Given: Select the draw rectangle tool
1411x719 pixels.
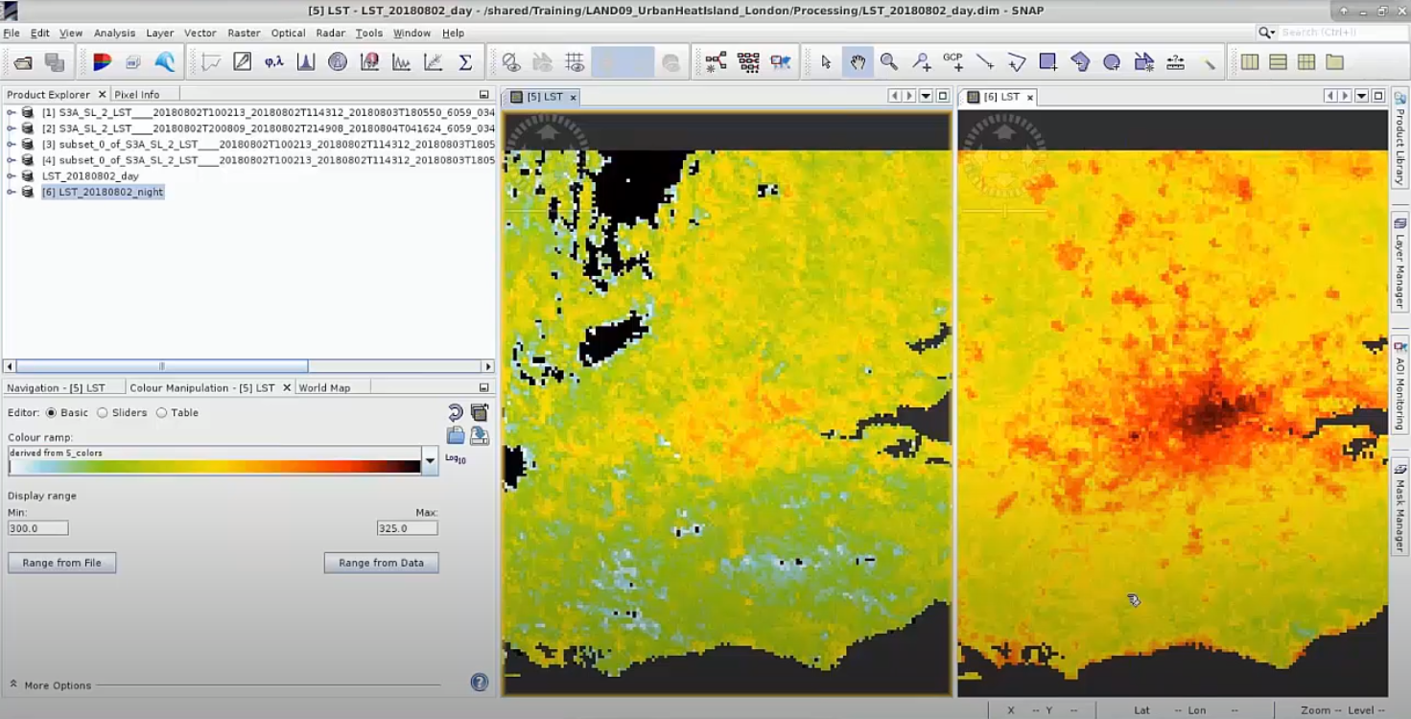Looking at the screenshot, I should (1048, 62).
